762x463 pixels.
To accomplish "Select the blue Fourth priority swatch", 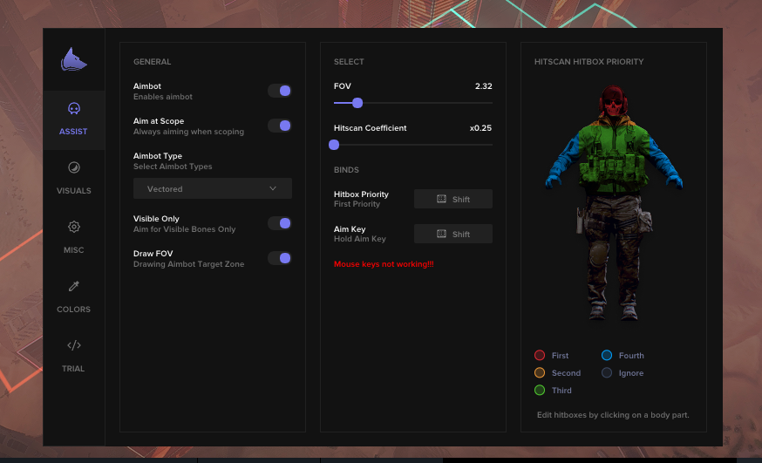I will (x=607, y=356).
